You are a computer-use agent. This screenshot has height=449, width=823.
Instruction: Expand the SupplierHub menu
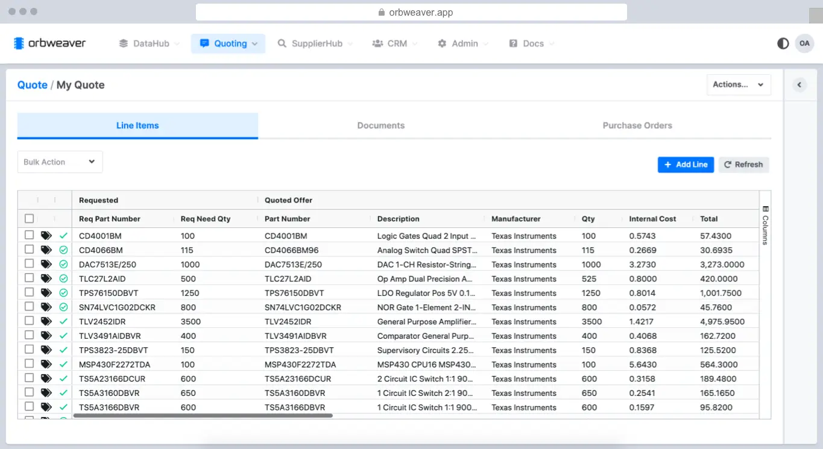(x=315, y=43)
